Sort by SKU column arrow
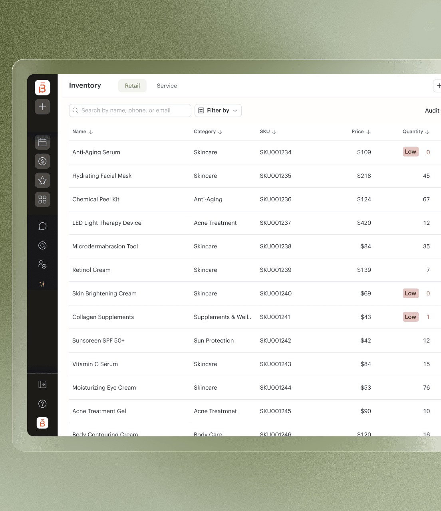This screenshot has width=441, height=511. tap(274, 132)
